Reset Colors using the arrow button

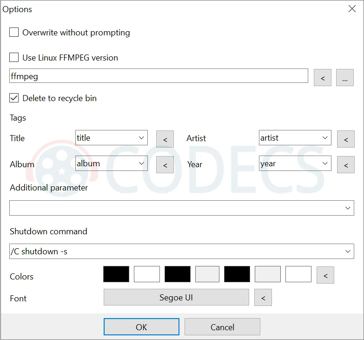click(325, 275)
